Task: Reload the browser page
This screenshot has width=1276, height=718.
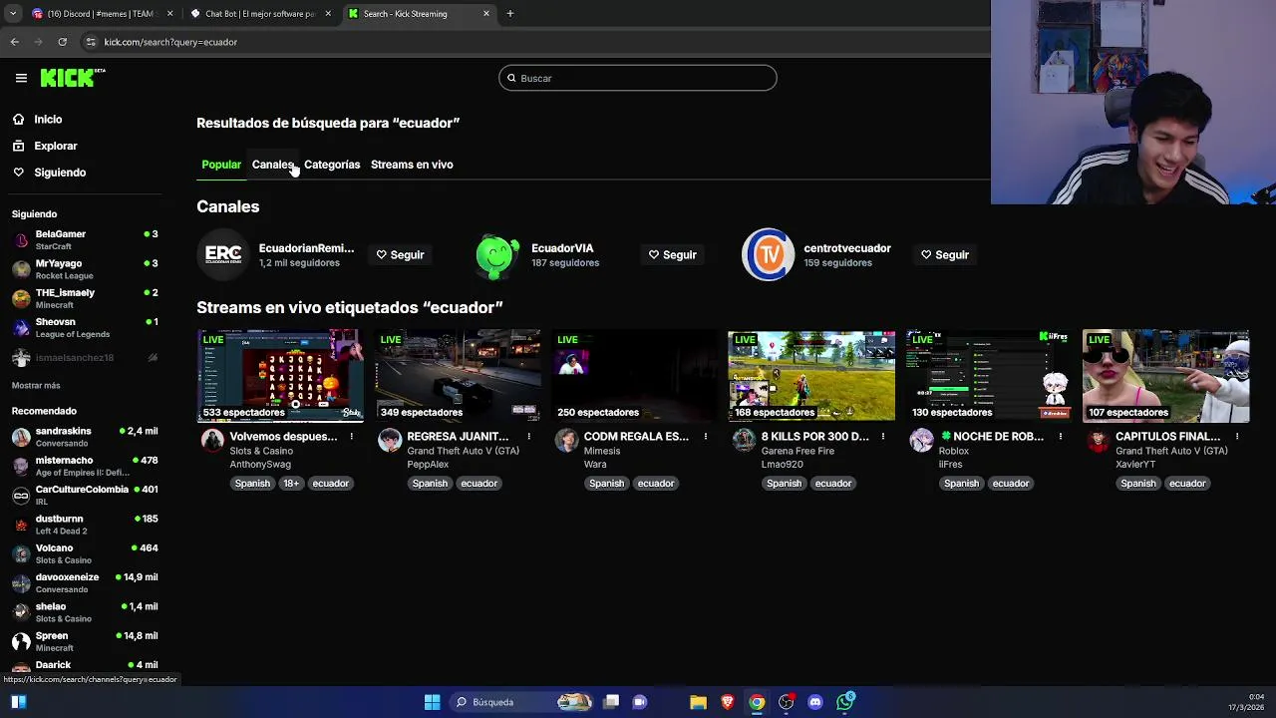Action: tap(62, 42)
